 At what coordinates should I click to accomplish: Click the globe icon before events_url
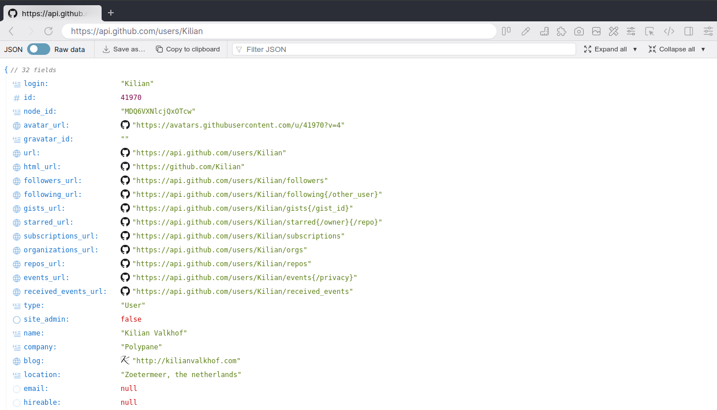(17, 278)
